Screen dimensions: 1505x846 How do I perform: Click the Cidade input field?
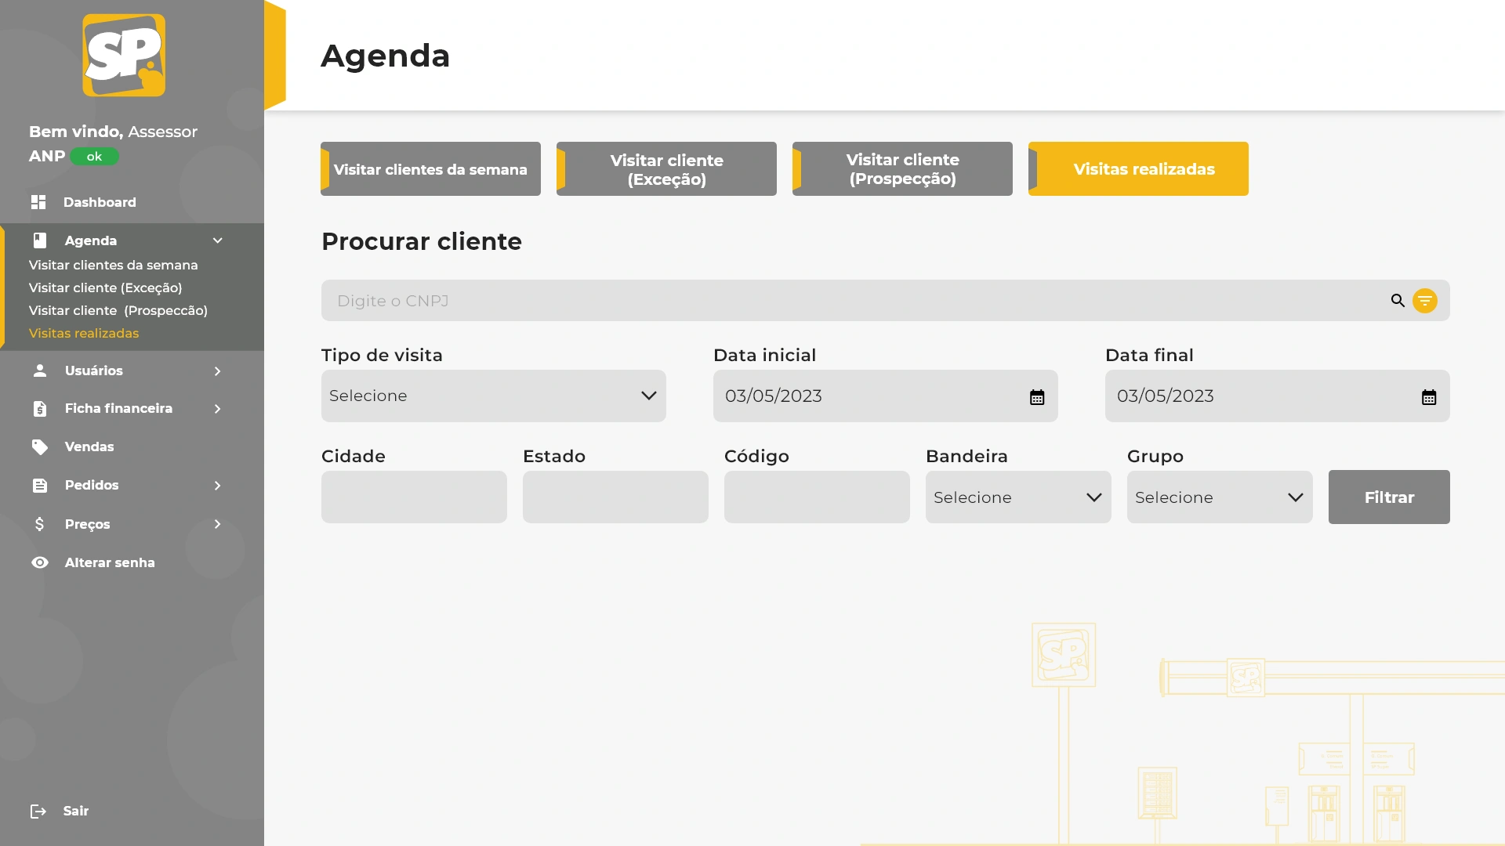point(414,497)
